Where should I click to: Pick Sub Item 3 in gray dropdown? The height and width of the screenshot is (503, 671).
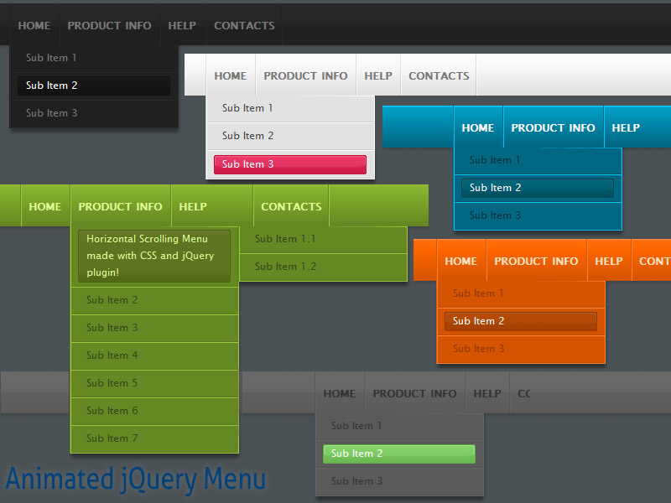tap(399, 481)
